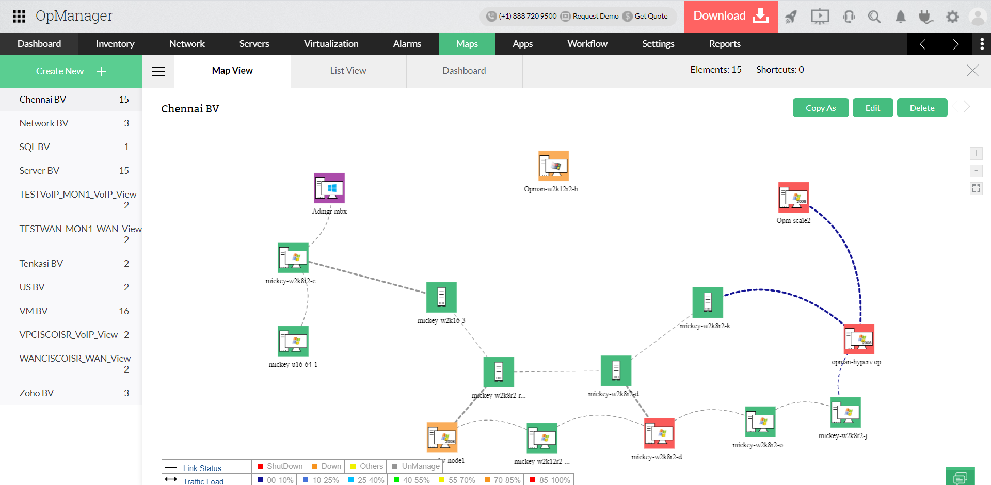Click the red ShutDown legend swatch
Screen dimensions: 991x485
tap(260, 466)
